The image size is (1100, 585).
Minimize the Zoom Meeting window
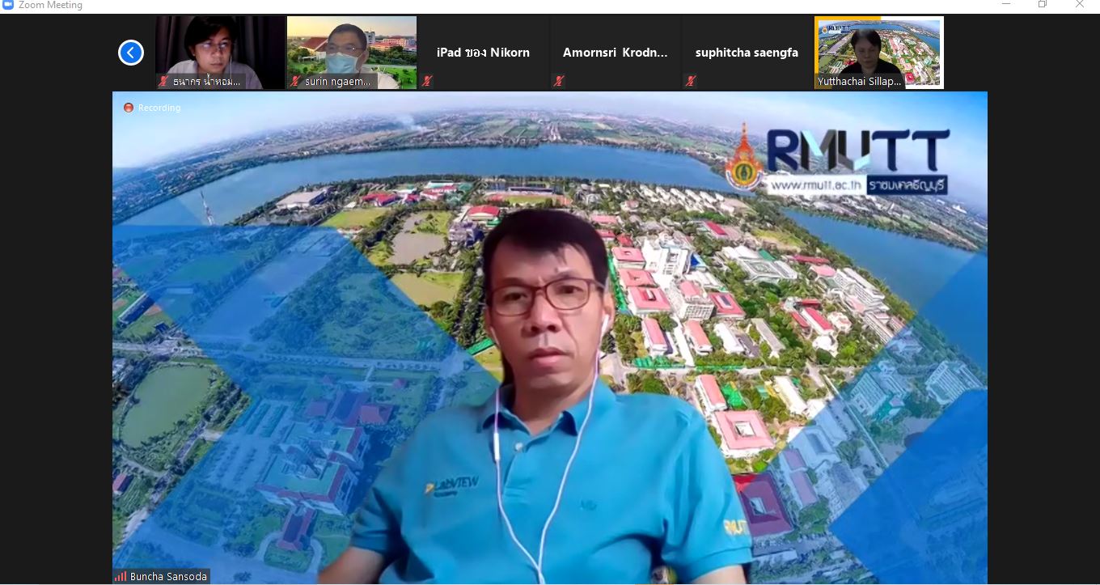pyautogui.click(x=1006, y=5)
